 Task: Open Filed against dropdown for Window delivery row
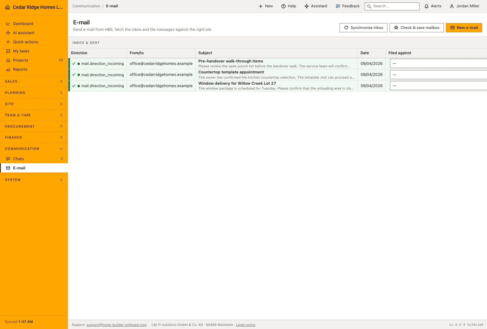coord(438,86)
